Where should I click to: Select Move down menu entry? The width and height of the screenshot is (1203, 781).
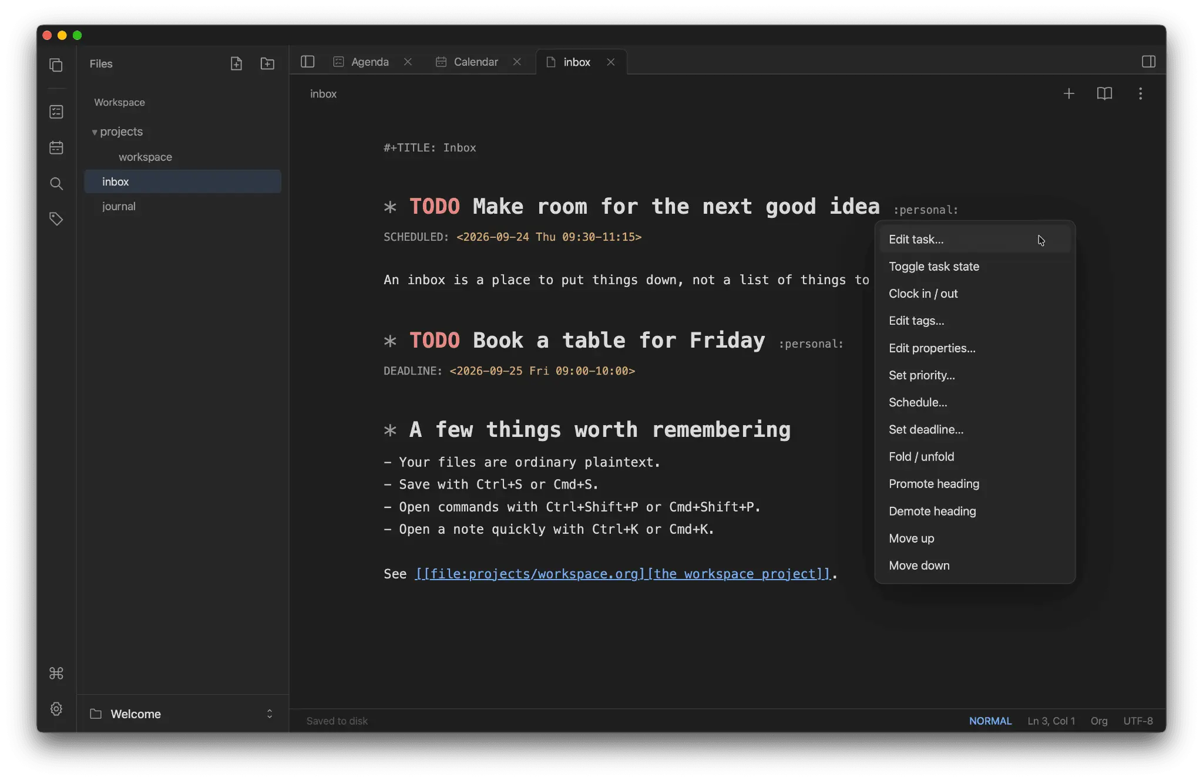975,565
